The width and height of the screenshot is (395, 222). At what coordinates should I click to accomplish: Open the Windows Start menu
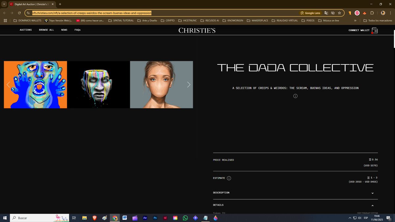tap(5, 218)
